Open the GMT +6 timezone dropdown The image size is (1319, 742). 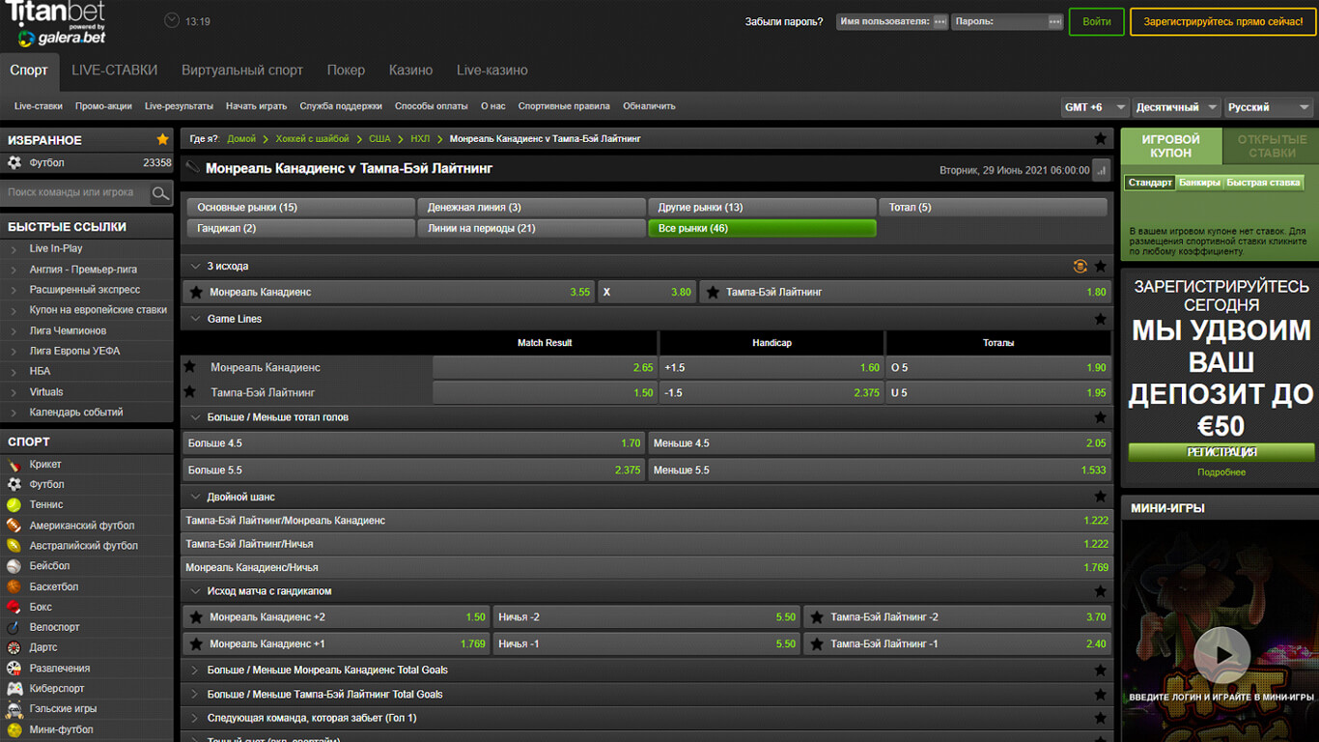pos(1095,107)
